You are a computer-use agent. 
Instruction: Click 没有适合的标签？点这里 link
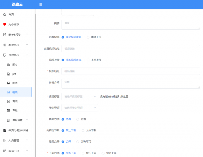[x=114, y=97]
